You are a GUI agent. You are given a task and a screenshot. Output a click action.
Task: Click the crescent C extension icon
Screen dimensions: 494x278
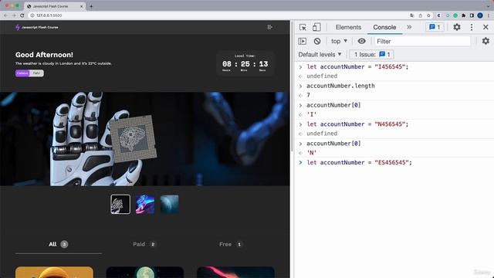click(439, 15)
